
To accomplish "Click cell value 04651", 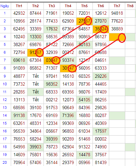I will tap(101, 60).
